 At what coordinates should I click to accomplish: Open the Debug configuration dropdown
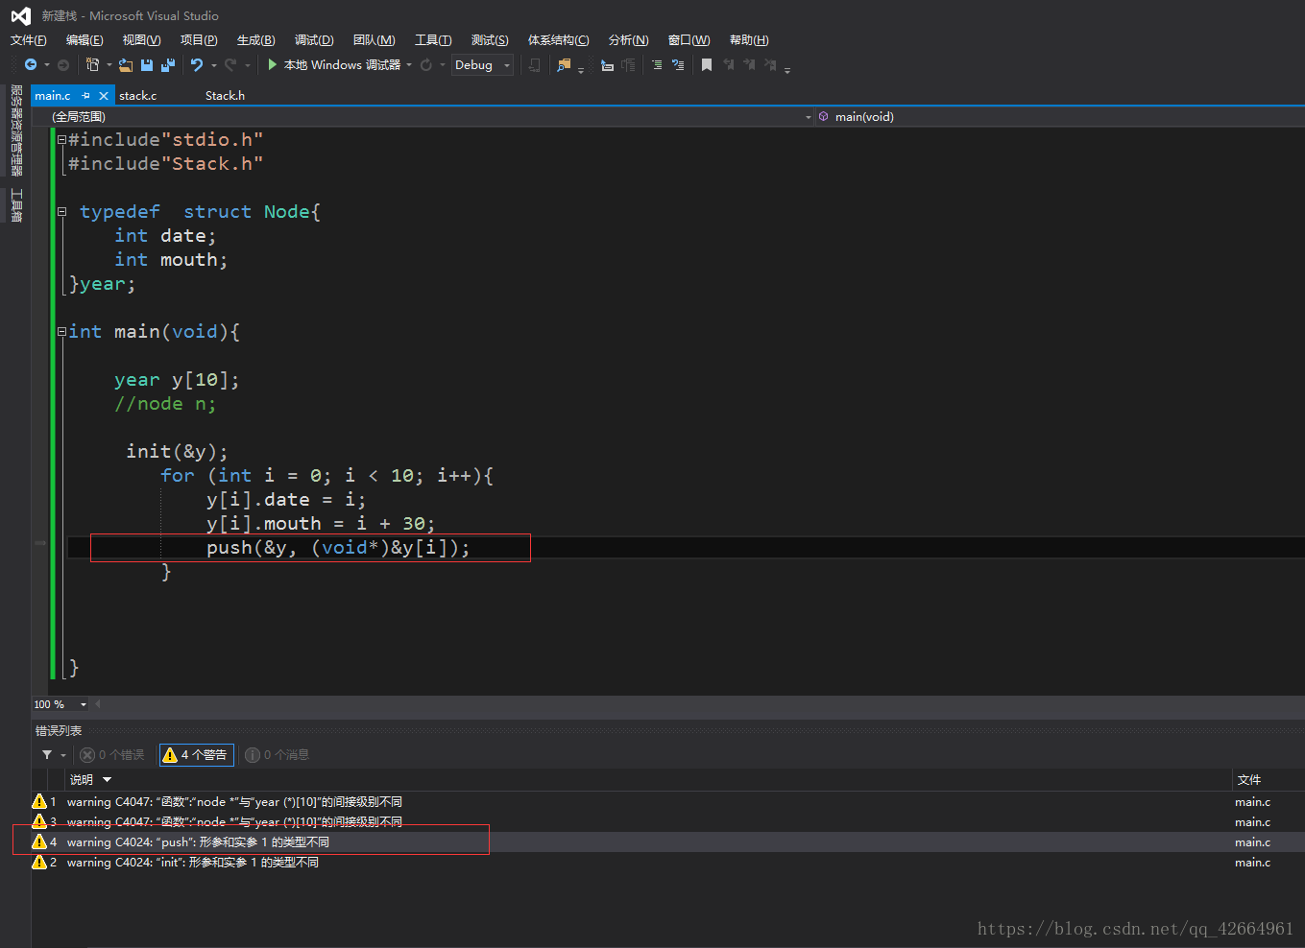click(x=483, y=64)
